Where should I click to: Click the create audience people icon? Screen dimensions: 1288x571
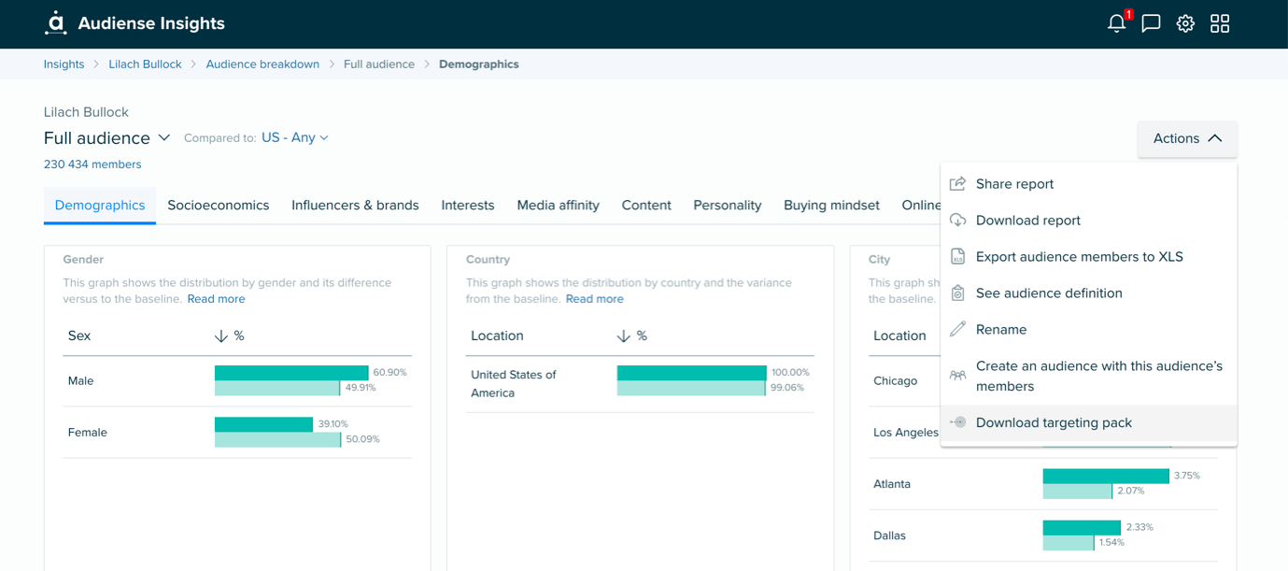click(957, 376)
